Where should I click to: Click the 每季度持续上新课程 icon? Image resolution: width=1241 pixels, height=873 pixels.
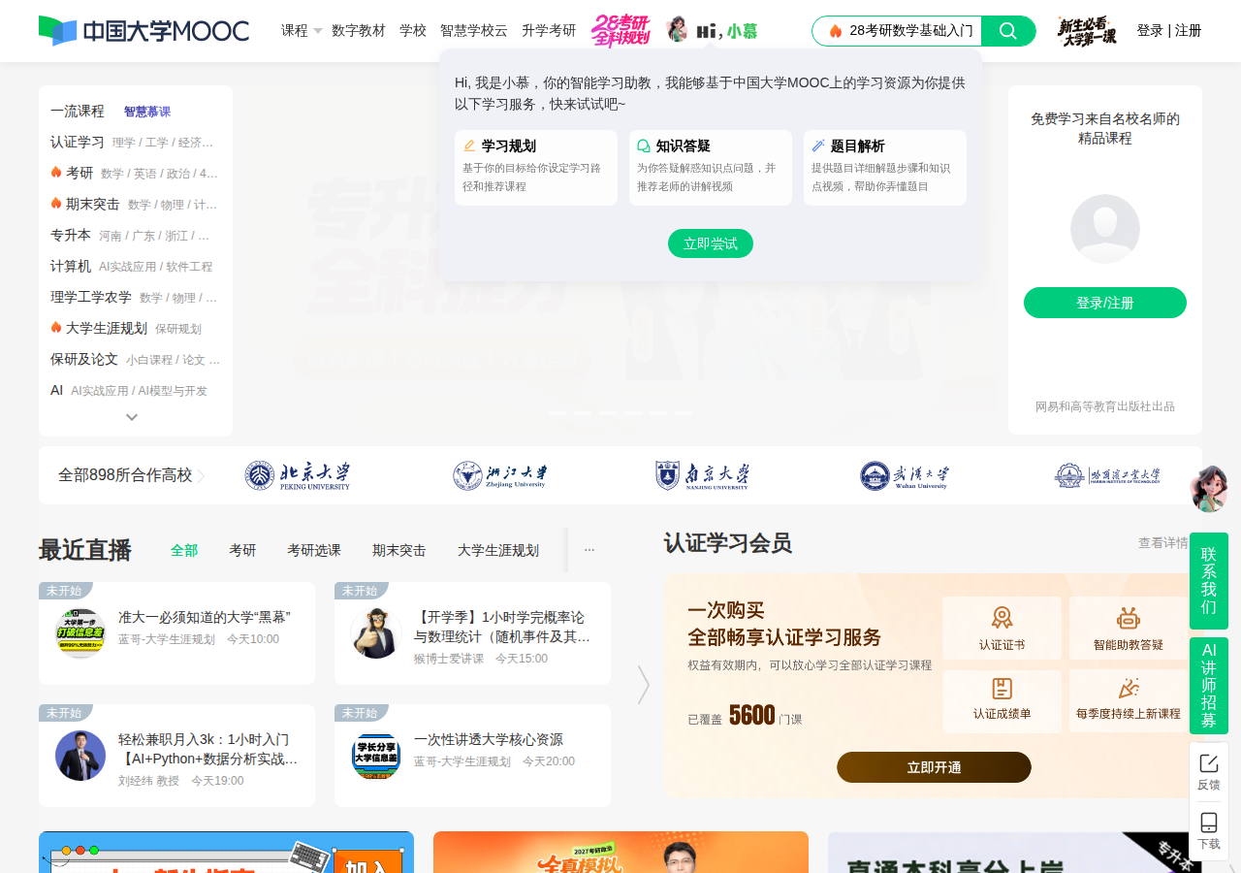[x=1129, y=689]
